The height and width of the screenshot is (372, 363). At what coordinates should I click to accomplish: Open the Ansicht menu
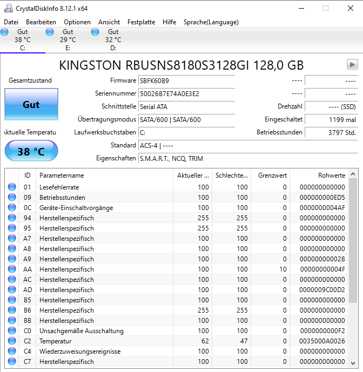pos(109,22)
